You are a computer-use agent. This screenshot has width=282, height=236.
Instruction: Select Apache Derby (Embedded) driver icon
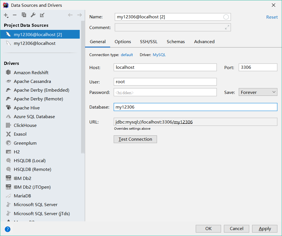coord(8,90)
